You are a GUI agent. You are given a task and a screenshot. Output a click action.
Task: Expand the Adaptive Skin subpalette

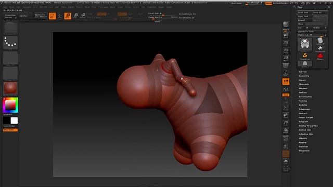306,134
